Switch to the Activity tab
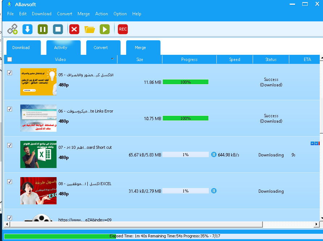The width and height of the screenshot is (323, 241). (x=61, y=48)
